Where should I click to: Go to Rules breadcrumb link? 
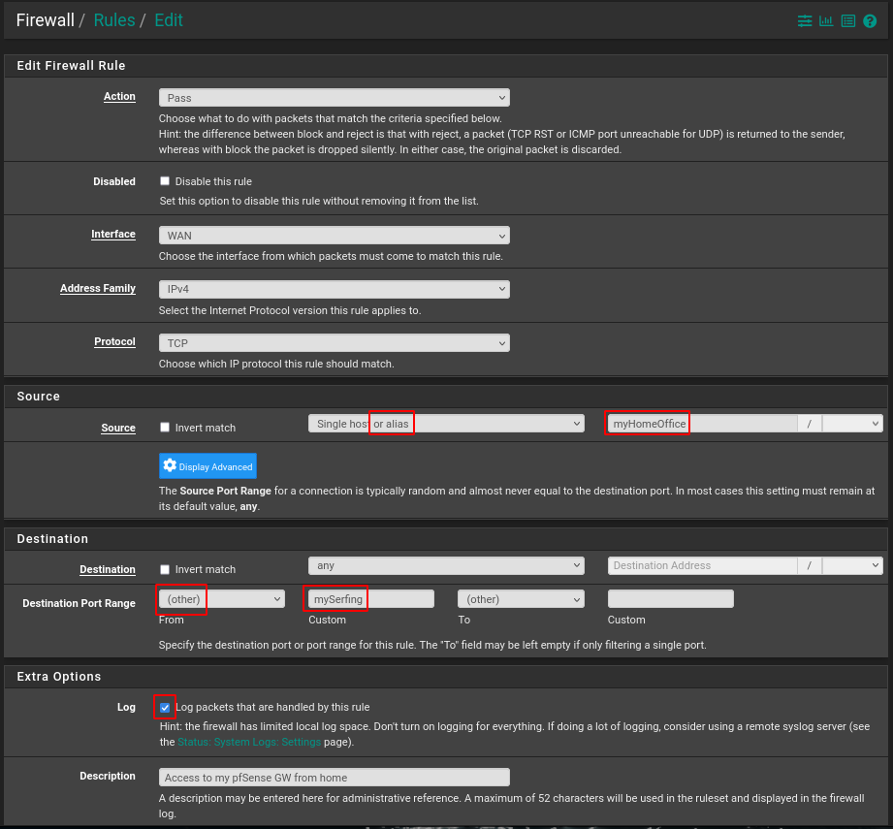pyautogui.click(x=114, y=20)
